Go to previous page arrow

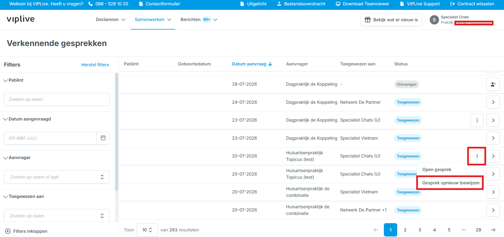(376, 230)
